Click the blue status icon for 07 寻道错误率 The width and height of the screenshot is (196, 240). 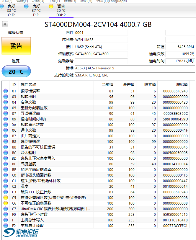tap(6, 113)
